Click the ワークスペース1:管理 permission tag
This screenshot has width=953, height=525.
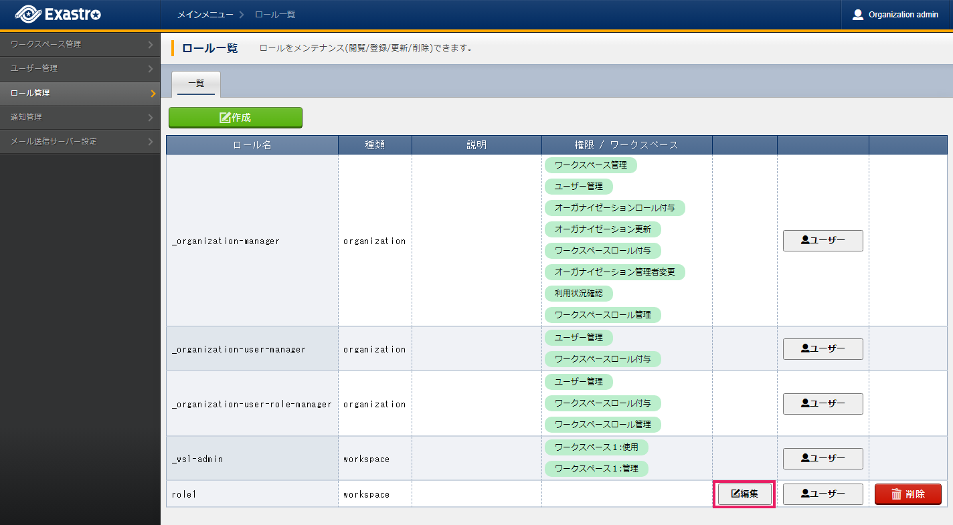point(596,469)
